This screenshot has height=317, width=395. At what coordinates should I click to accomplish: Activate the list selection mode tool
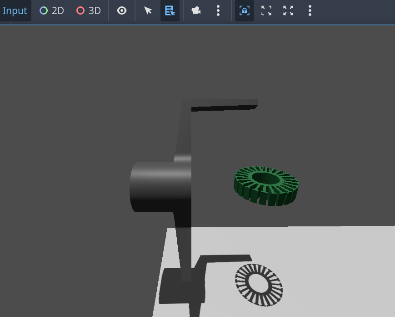[170, 10]
